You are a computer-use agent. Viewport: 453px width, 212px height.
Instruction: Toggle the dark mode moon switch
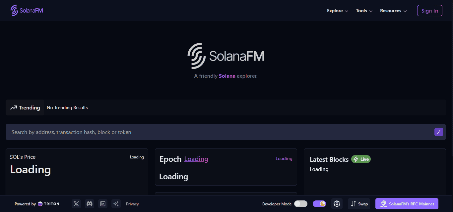click(319, 204)
